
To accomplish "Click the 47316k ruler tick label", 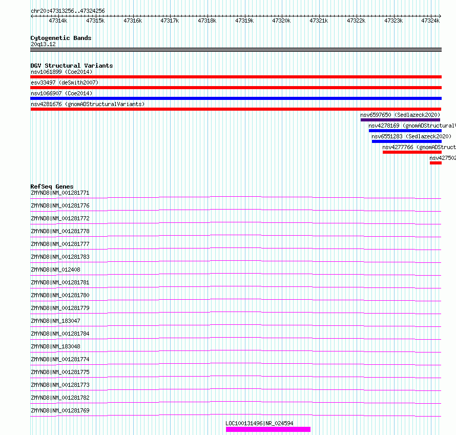I will pos(133,20).
